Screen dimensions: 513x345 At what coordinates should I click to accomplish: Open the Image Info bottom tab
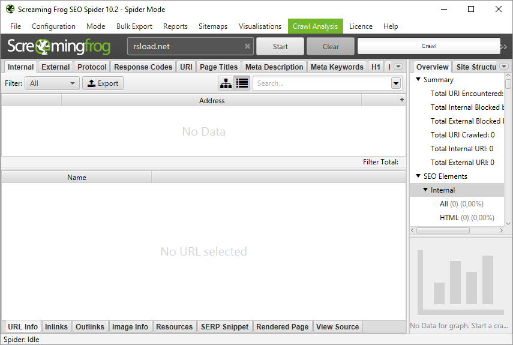click(130, 326)
